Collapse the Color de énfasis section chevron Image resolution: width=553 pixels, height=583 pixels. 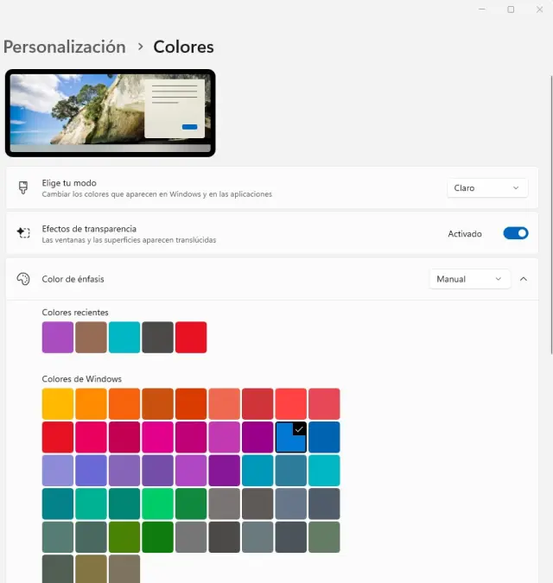click(524, 279)
